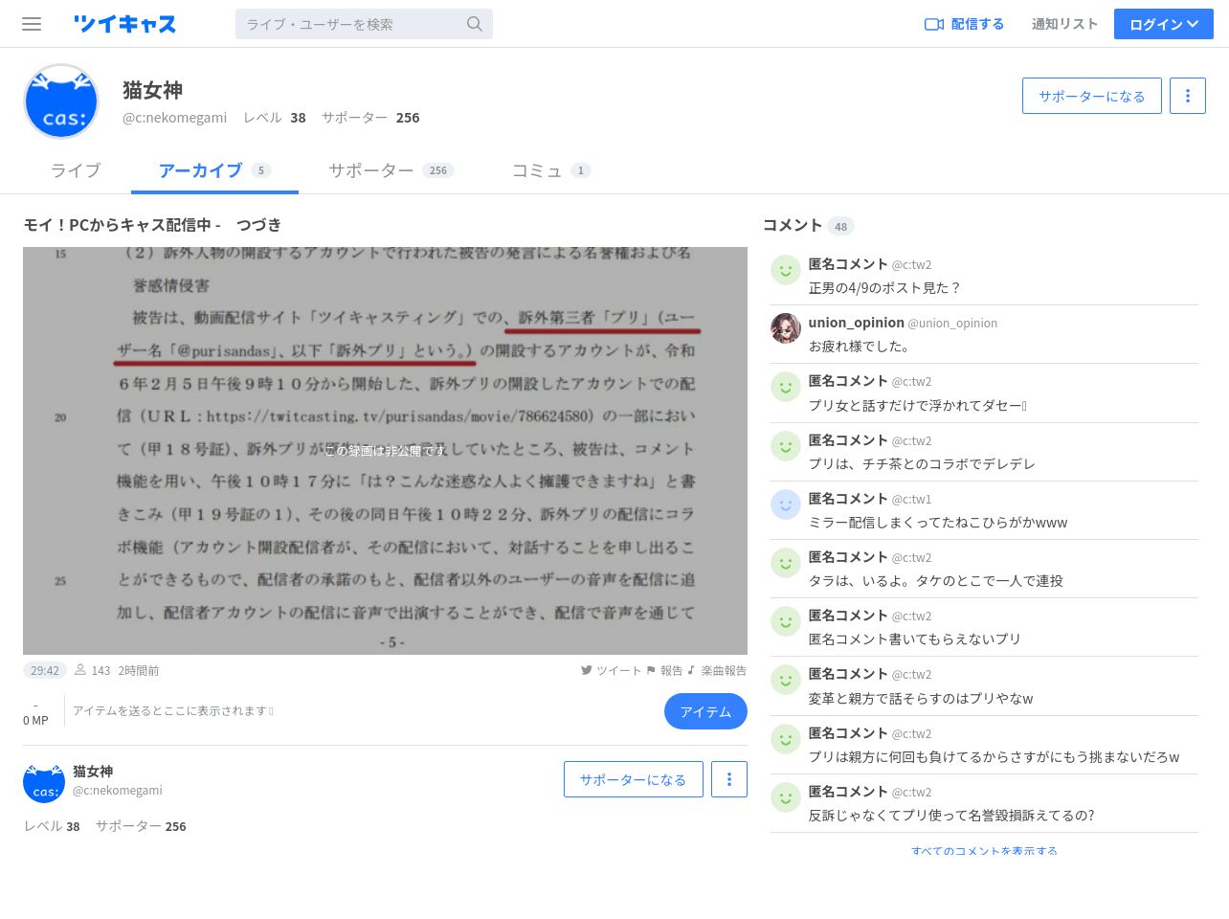The width and height of the screenshot is (1229, 919).
Task: Click the union_opinion commenter avatar
Action: pyautogui.click(x=786, y=328)
